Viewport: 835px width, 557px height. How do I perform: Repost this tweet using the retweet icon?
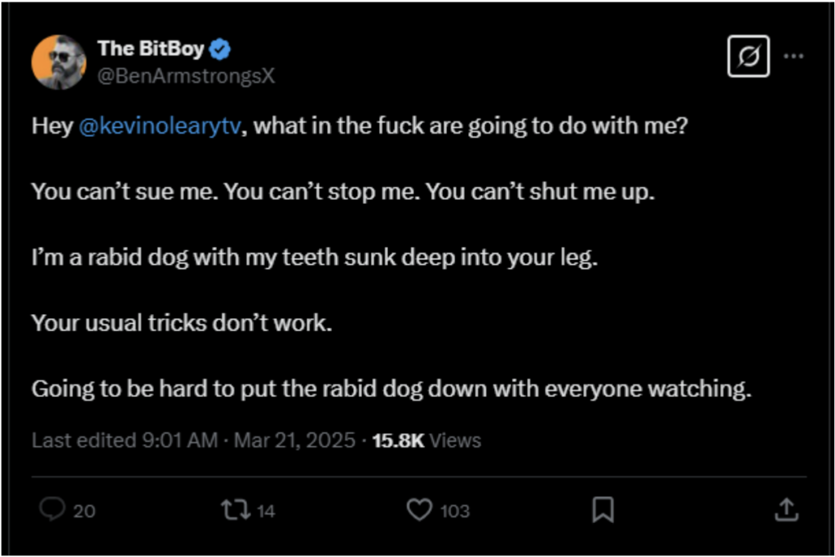(x=234, y=511)
